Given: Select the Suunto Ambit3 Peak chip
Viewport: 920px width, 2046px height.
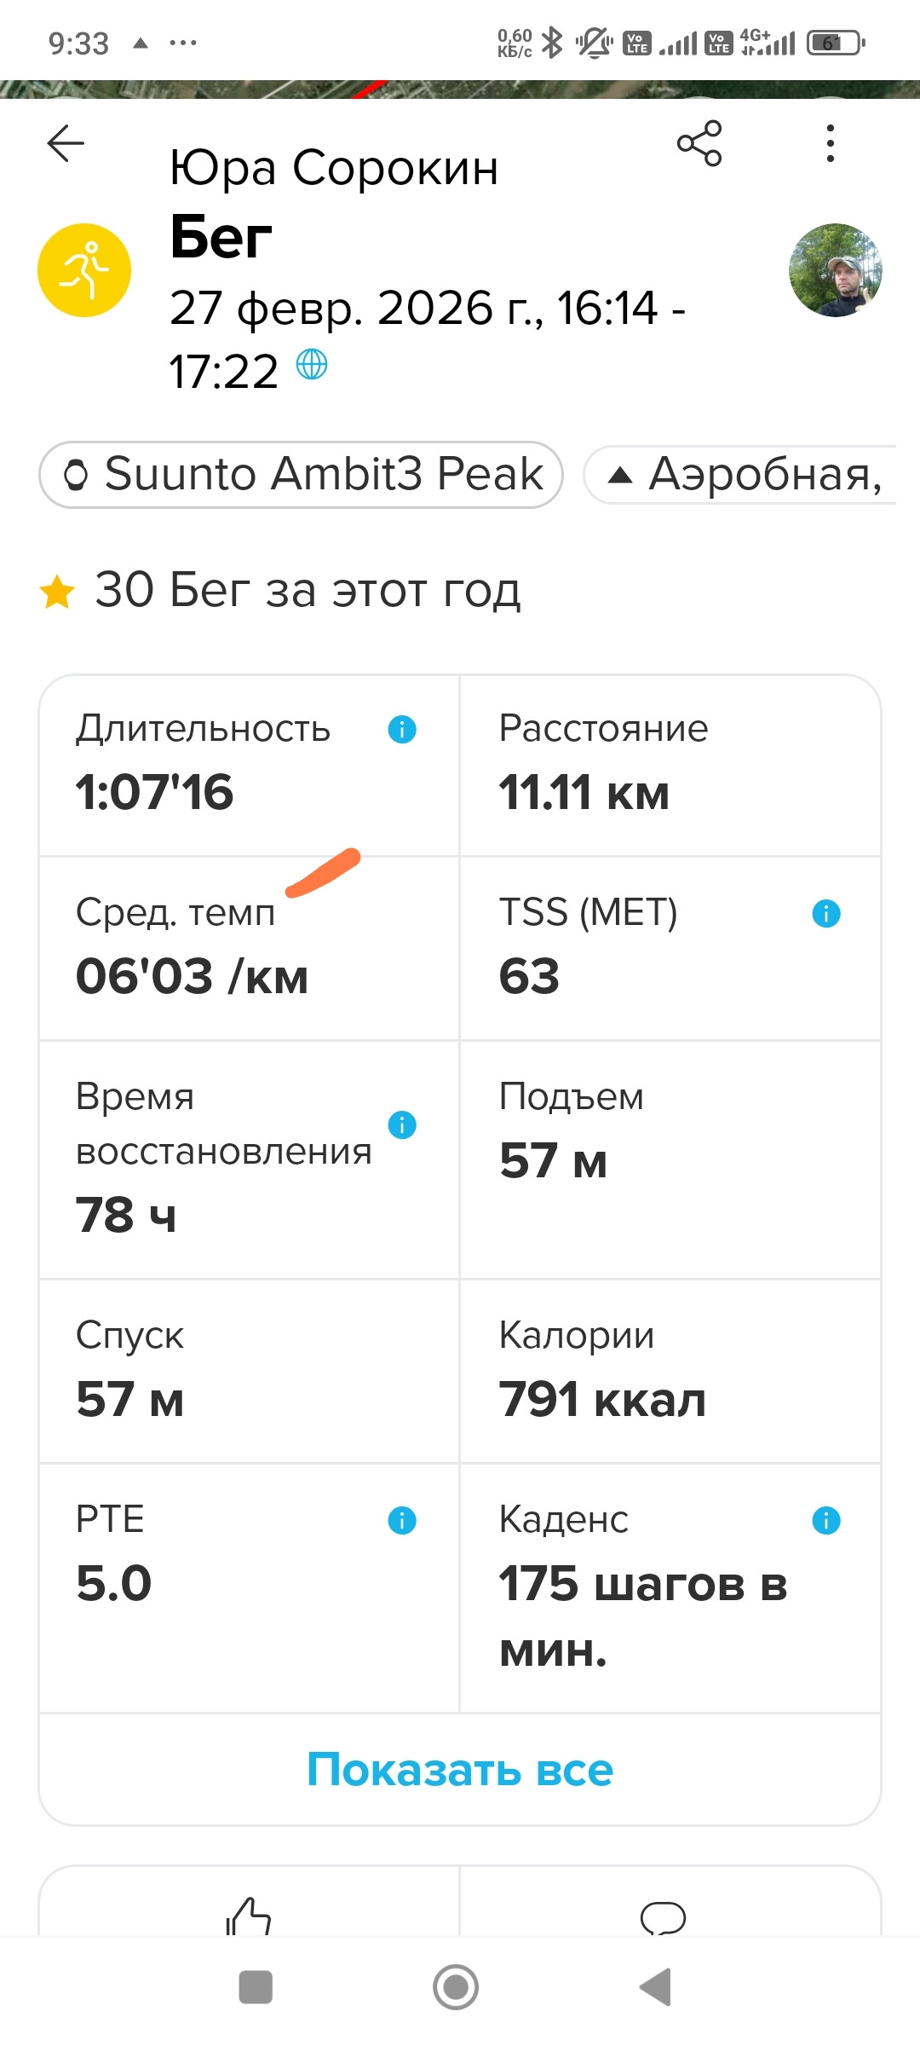Looking at the screenshot, I should (x=301, y=475).
